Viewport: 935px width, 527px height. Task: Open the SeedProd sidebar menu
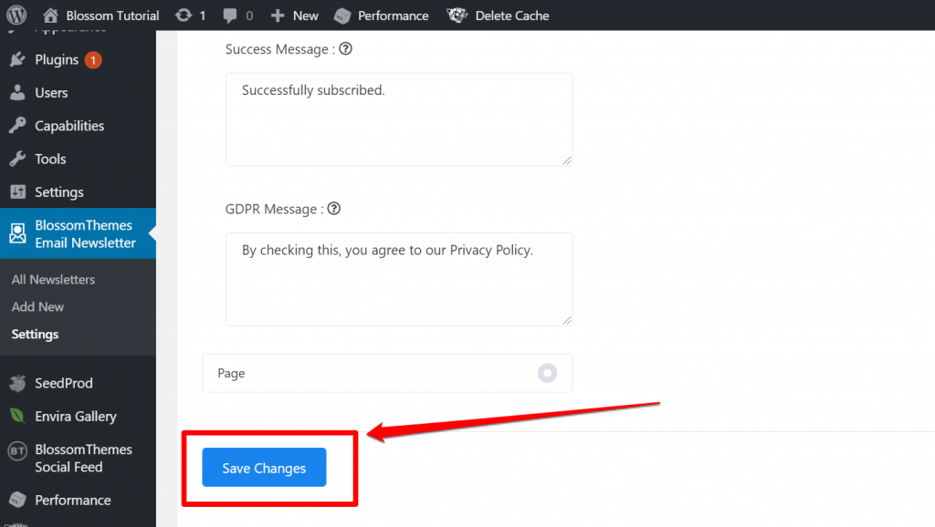63,383
